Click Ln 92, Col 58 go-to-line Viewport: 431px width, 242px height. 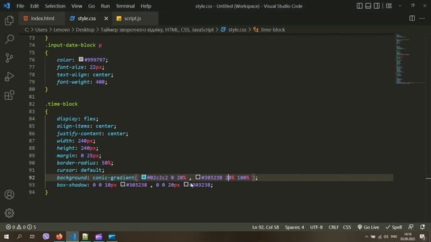(x=265, y=227)
